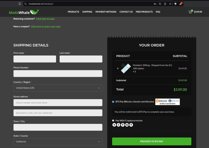Image resolution: width=209 pixels, height=148 pixels.
Task: Click the bitcoin litecoin payment logo
Action: (167, 102)
